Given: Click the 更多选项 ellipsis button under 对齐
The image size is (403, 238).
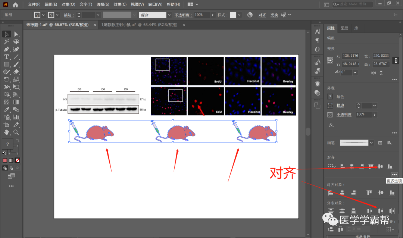Looking at the screenshot, I should (x=394, y=175).
